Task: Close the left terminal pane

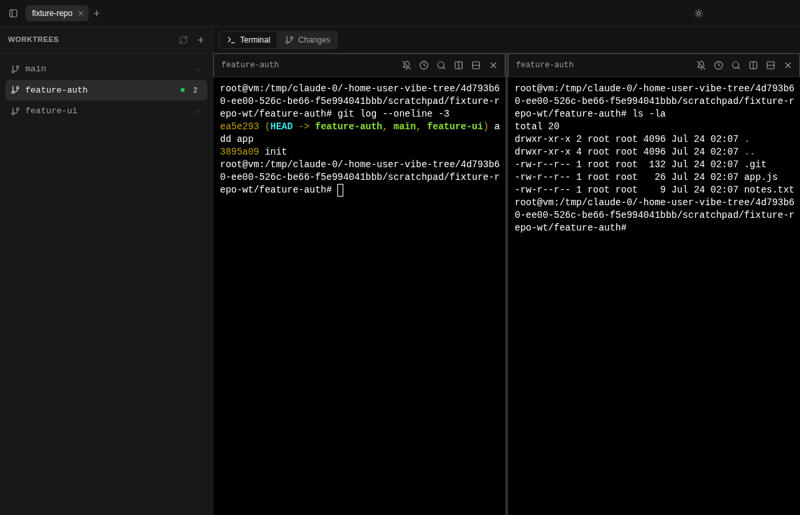Action: click(493, 65)
